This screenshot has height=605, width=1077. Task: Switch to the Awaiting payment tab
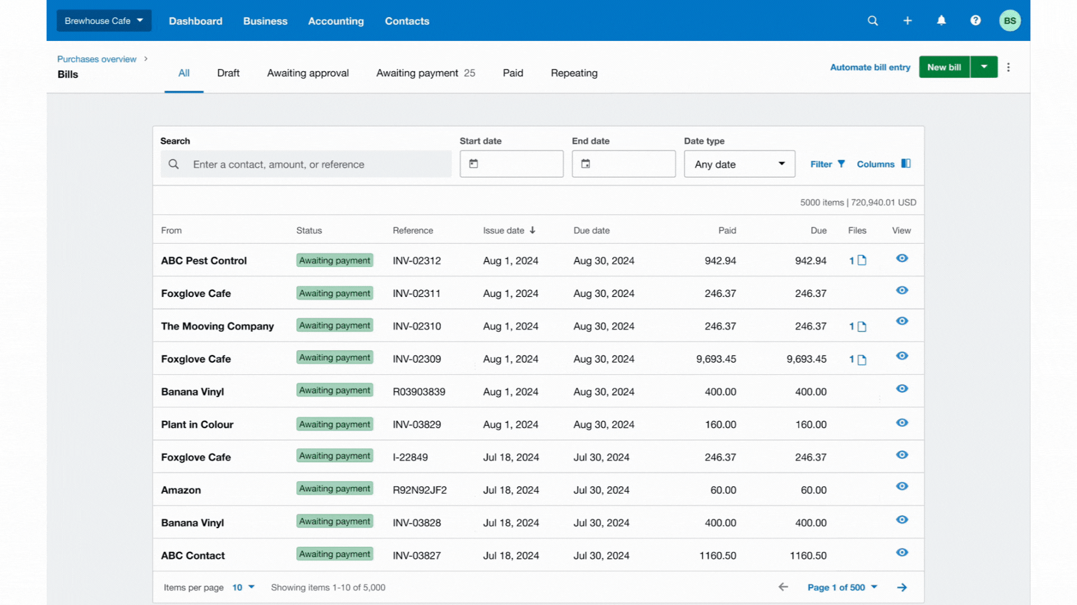pos(425,73)
